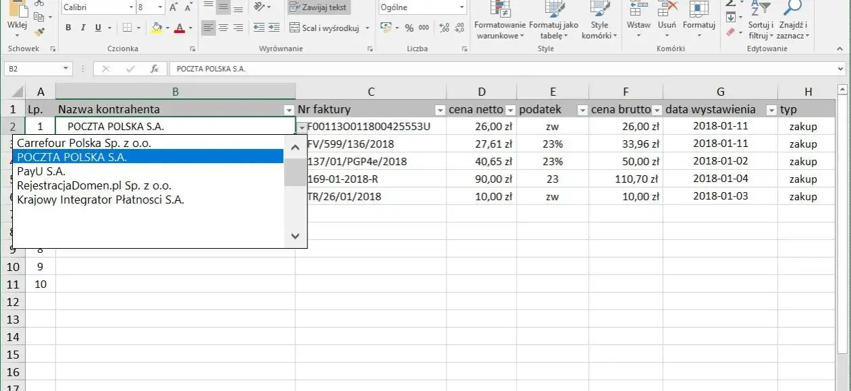Open the cena brutto filter dropdown
Viewport: 851px width, 391px height.
pyautogui.click(x=656, y=110)
